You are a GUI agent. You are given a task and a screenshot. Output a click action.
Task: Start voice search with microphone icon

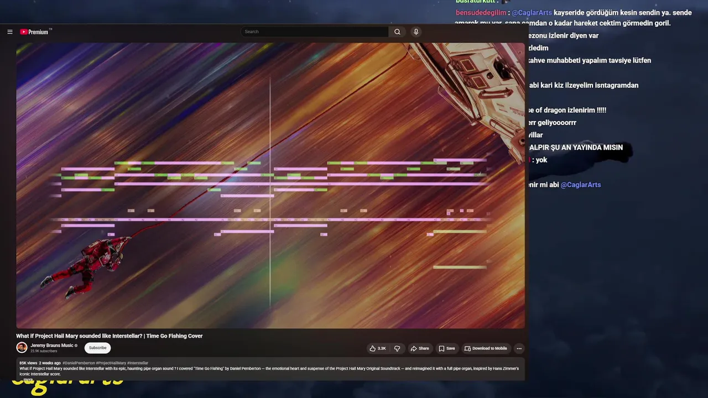point(416,32)
